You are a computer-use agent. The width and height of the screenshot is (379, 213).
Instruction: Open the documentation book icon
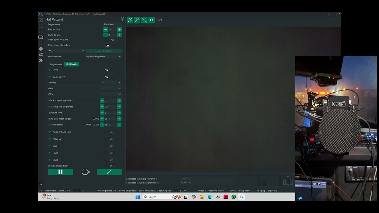coord(122,19)
